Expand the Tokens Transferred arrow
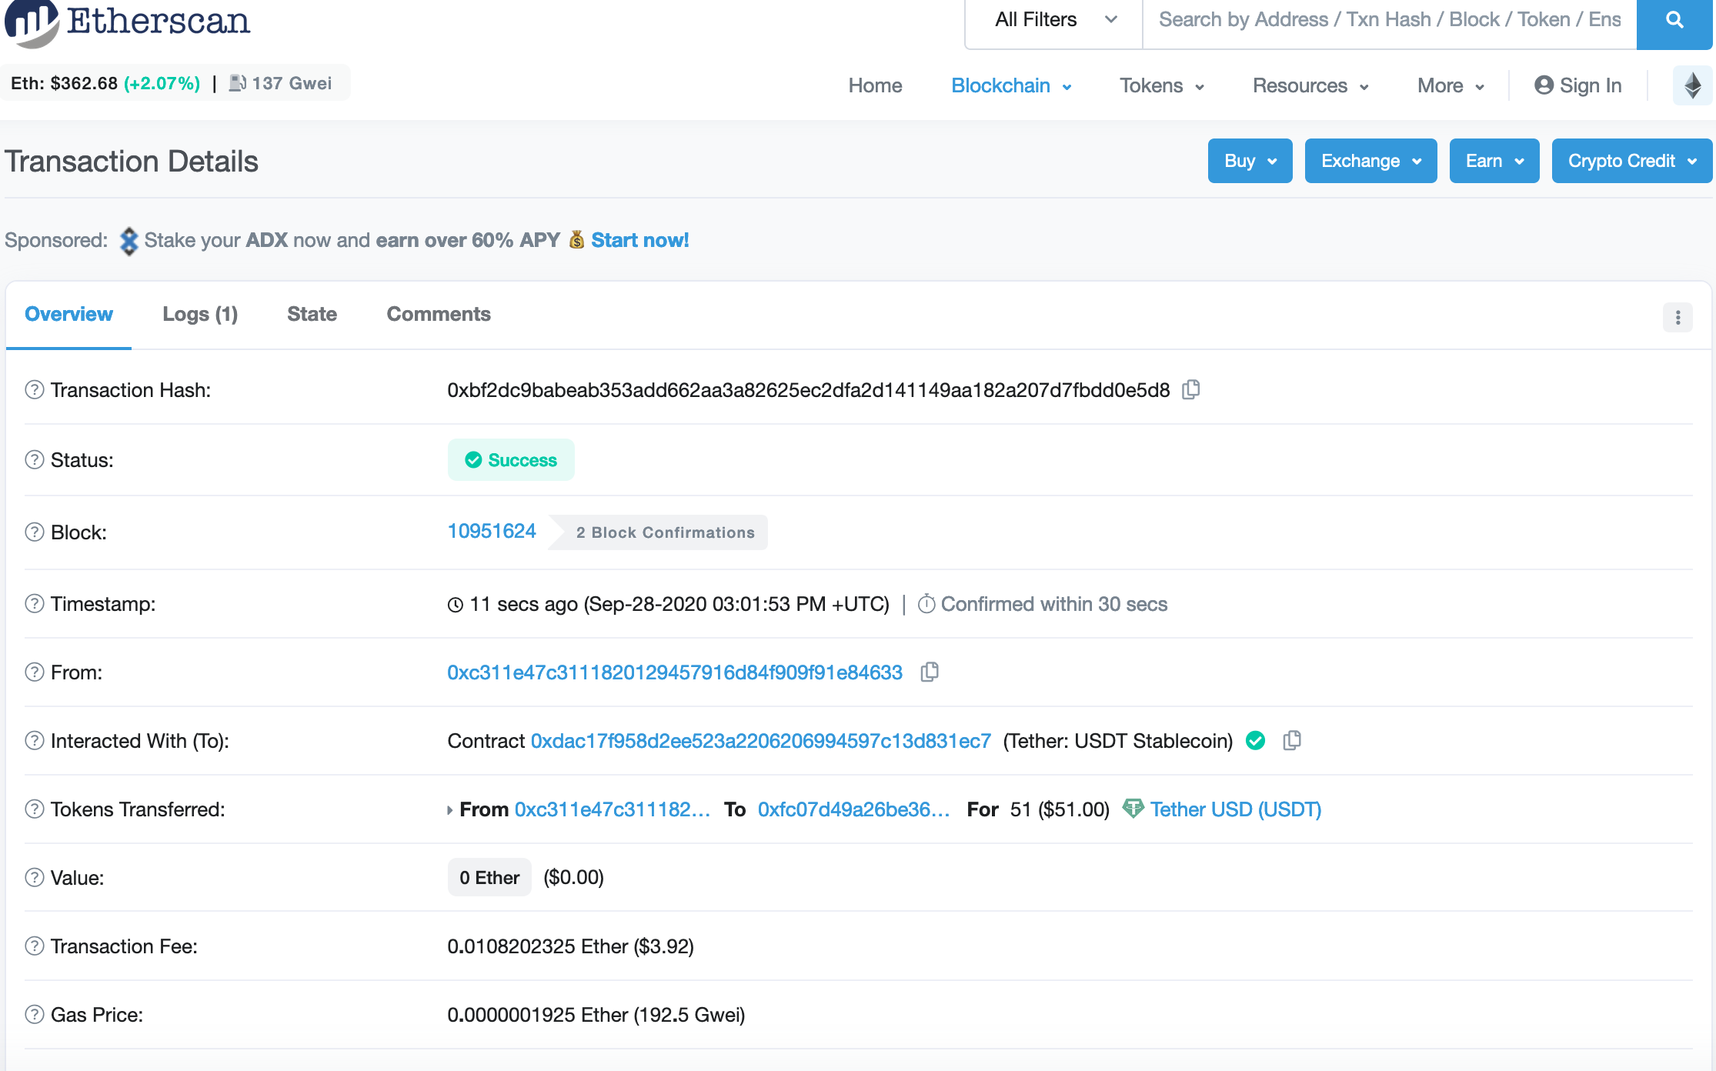 [450, 810]
